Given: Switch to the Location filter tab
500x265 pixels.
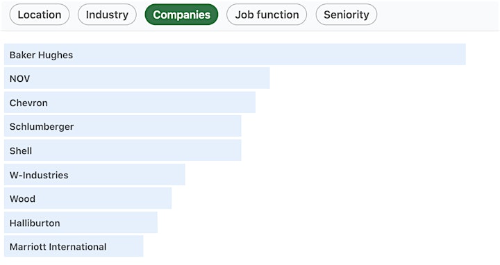Looking at the screenshot, I should (x=40, y=15).
